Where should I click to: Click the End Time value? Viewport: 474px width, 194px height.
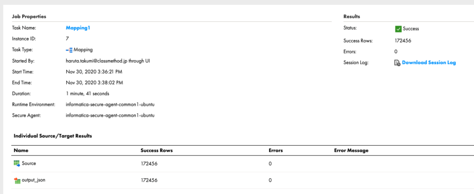(x=94, y=83)
